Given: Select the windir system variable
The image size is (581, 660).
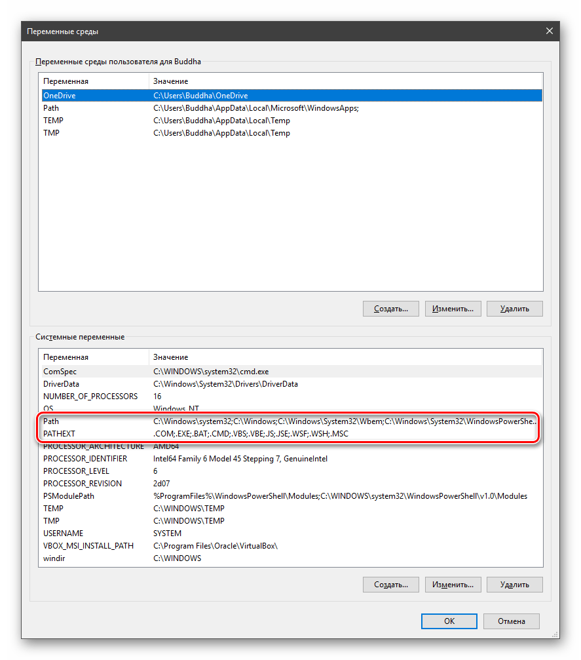Looking at the screenshot, I should (291, 558).
